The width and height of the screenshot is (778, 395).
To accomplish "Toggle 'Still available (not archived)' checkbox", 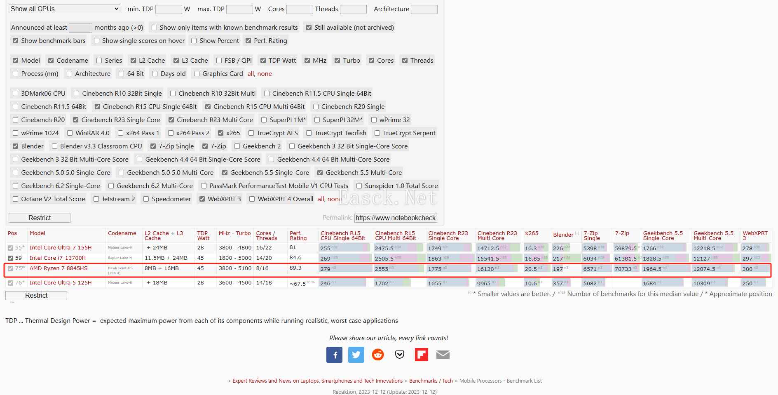I will coord(309,28).
